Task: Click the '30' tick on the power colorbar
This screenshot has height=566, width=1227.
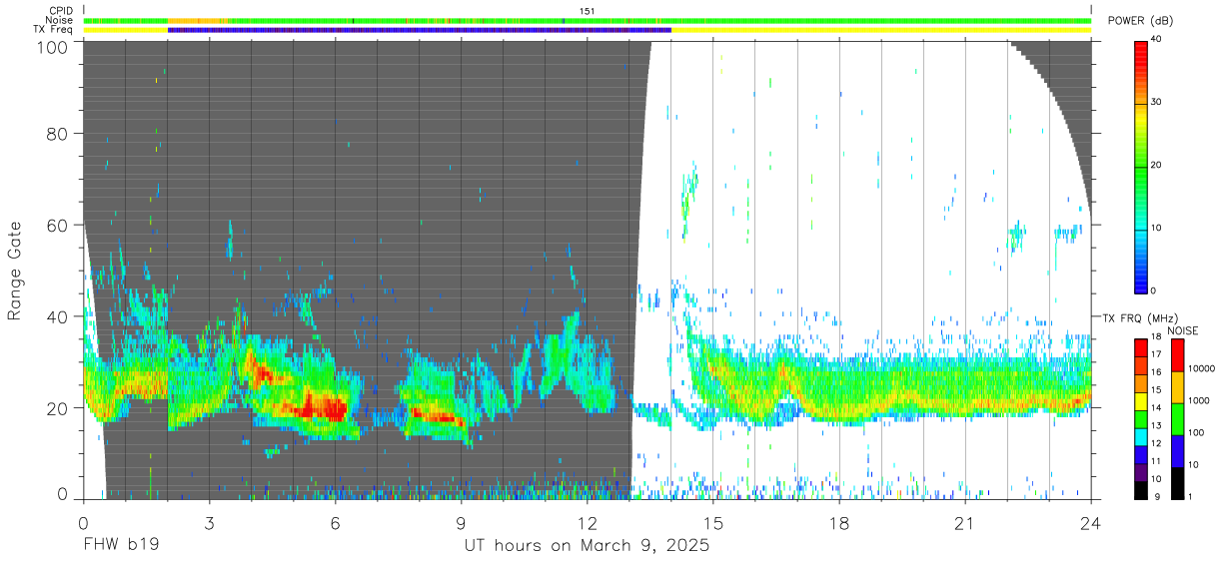Action: tap(1158, 103)
